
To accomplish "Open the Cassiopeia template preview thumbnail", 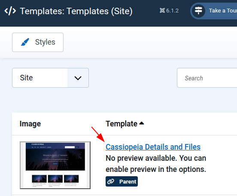I will point(55,165).
